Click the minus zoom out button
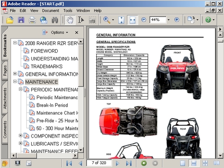Image resolution: width=224 pixels, height=168 pixels. point(144,20)
